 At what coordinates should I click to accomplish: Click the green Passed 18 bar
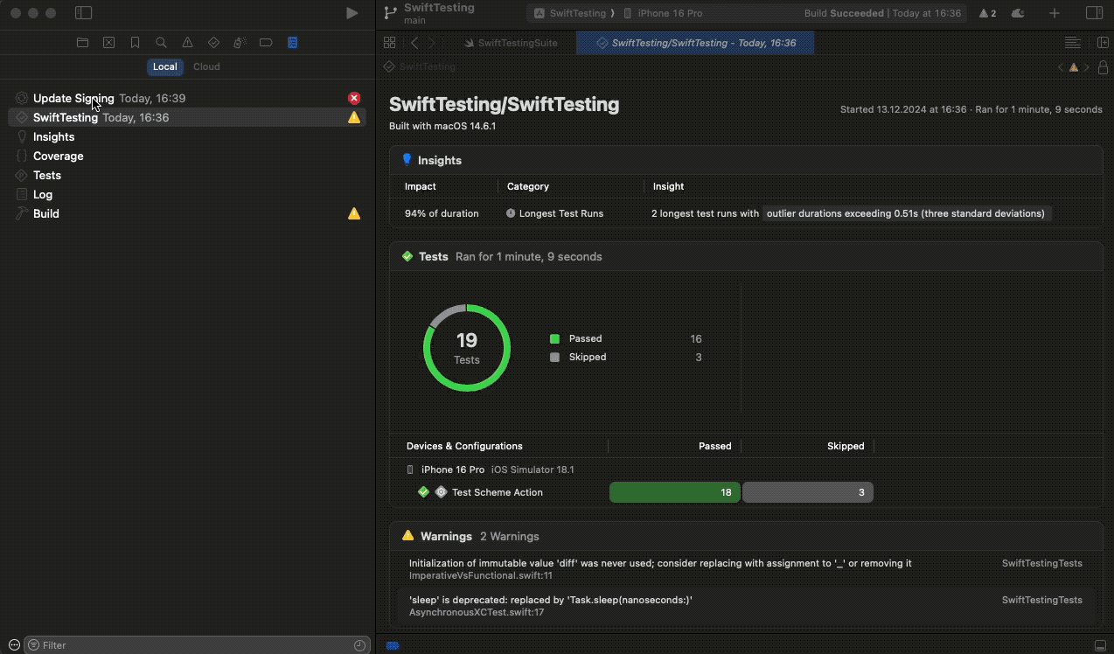[675, 492]
